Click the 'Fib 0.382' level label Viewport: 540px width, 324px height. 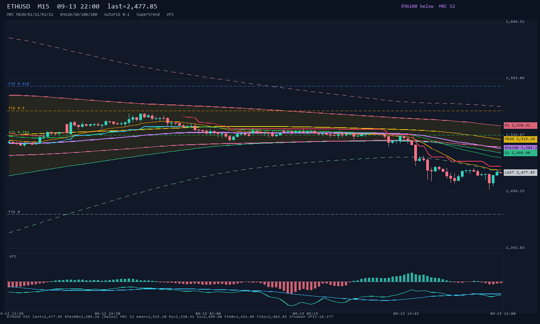click(x=19, y=132)
